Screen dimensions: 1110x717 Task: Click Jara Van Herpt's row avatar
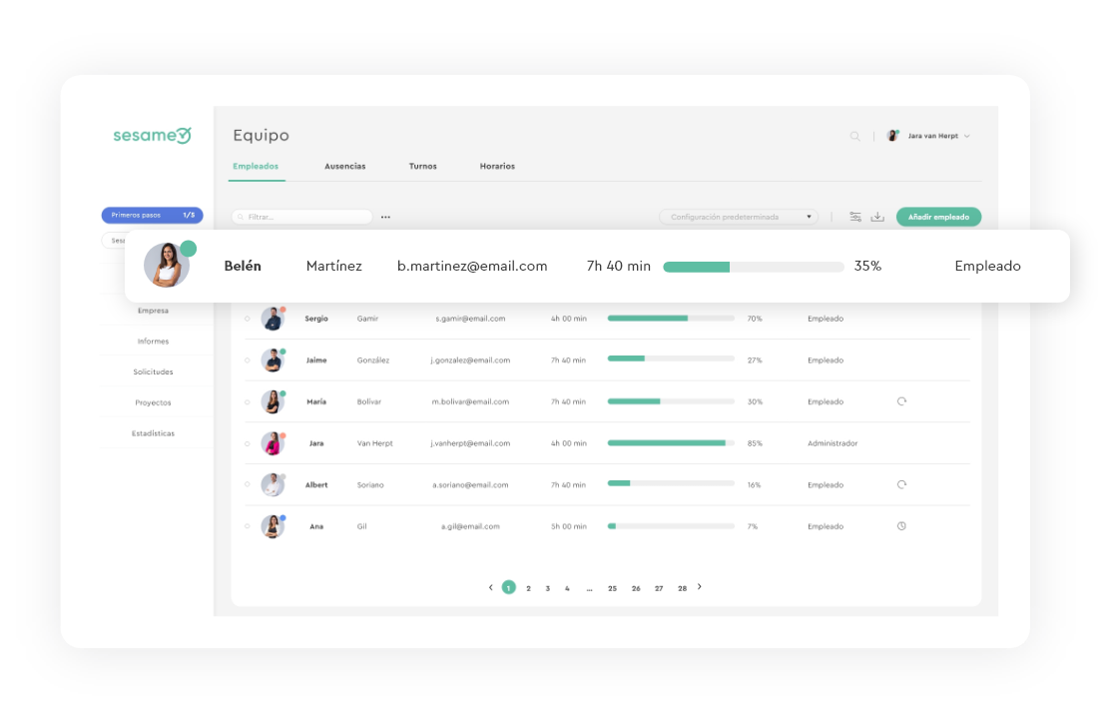point(273,443)
